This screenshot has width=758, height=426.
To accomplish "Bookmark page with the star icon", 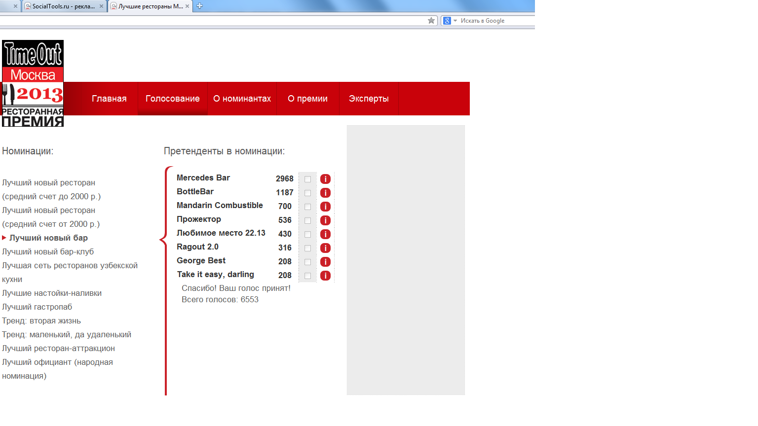I will point(431,21).
